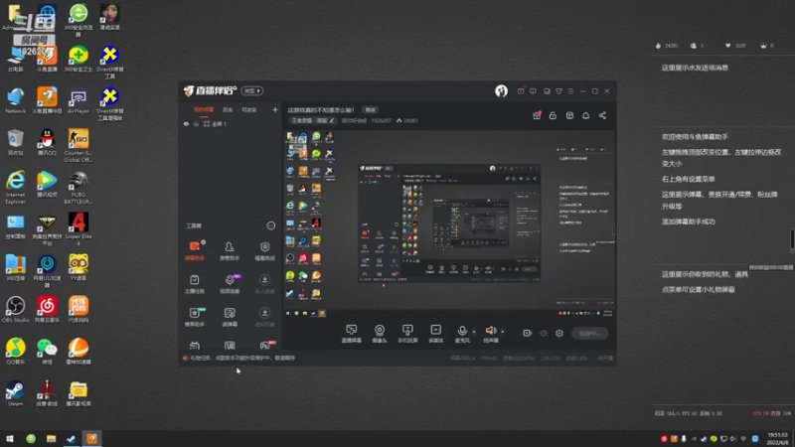Open the user avatar in title bar

pos(501,90)
